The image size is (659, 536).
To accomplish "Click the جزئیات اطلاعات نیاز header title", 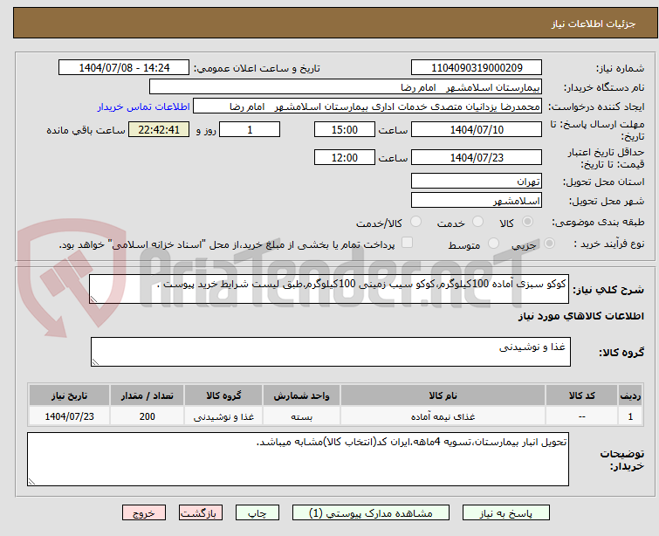I will (593, 24).
